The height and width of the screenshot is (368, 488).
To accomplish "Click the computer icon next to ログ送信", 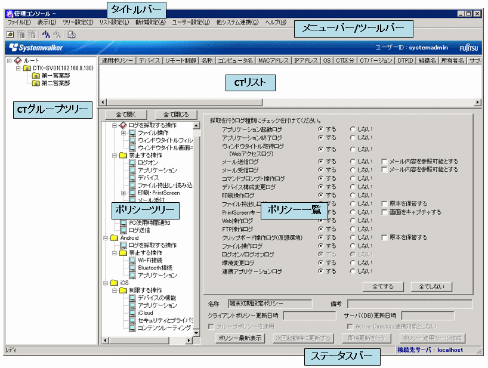I will (x=123, y=230).
